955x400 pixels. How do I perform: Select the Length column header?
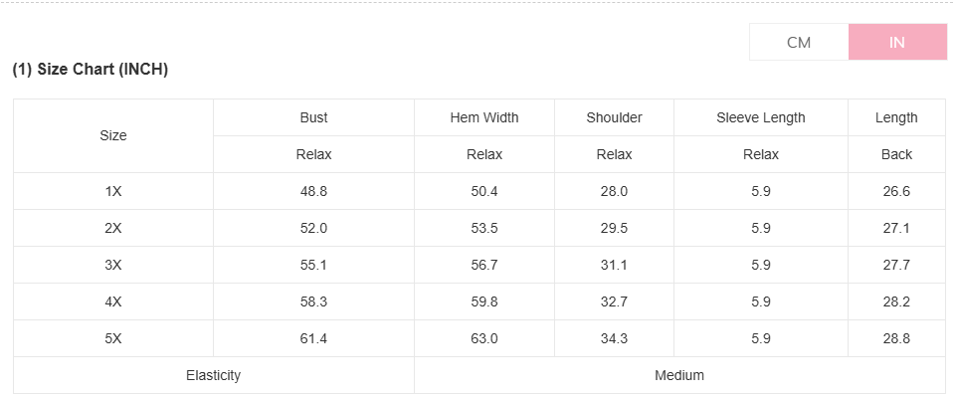(x=896, y=117)
